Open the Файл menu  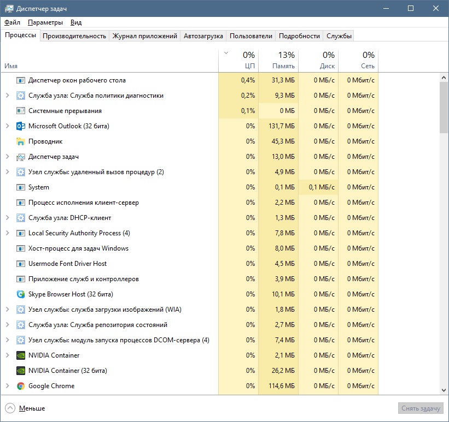coord(13,22)
